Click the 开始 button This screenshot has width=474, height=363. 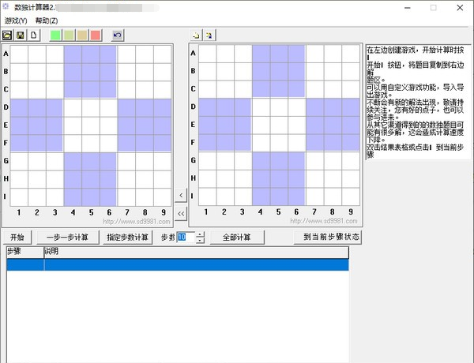(x=17, y=237)
